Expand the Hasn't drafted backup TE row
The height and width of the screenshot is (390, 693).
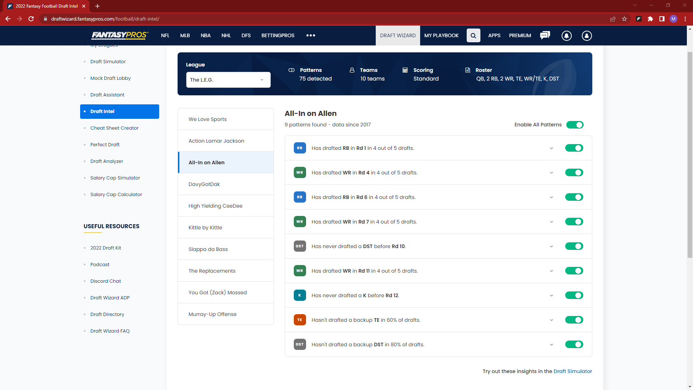point(552,320)
